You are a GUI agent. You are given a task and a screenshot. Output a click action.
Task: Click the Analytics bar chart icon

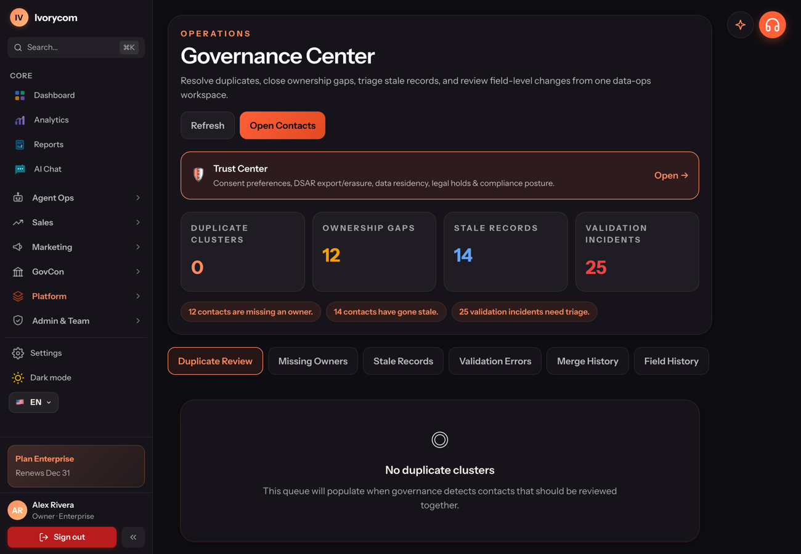click(x=20, y=120)
